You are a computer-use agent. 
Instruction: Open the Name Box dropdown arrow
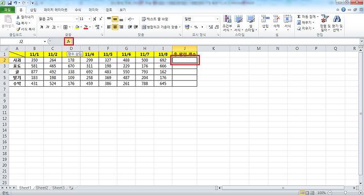pyautogui.click(x=45, y=41)
